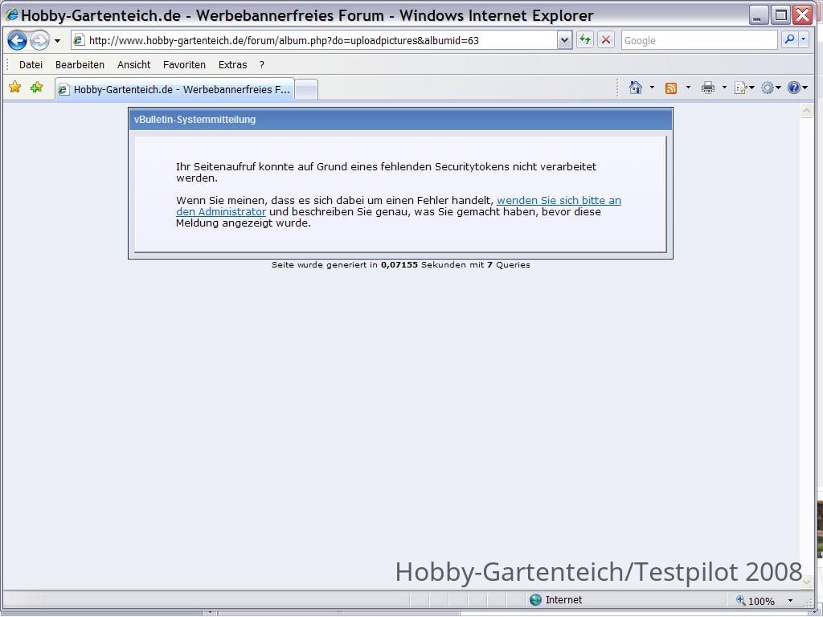Click the Internet Explorer title bar icon
This screenshot has height=617, width=823.
coord(11,14)
